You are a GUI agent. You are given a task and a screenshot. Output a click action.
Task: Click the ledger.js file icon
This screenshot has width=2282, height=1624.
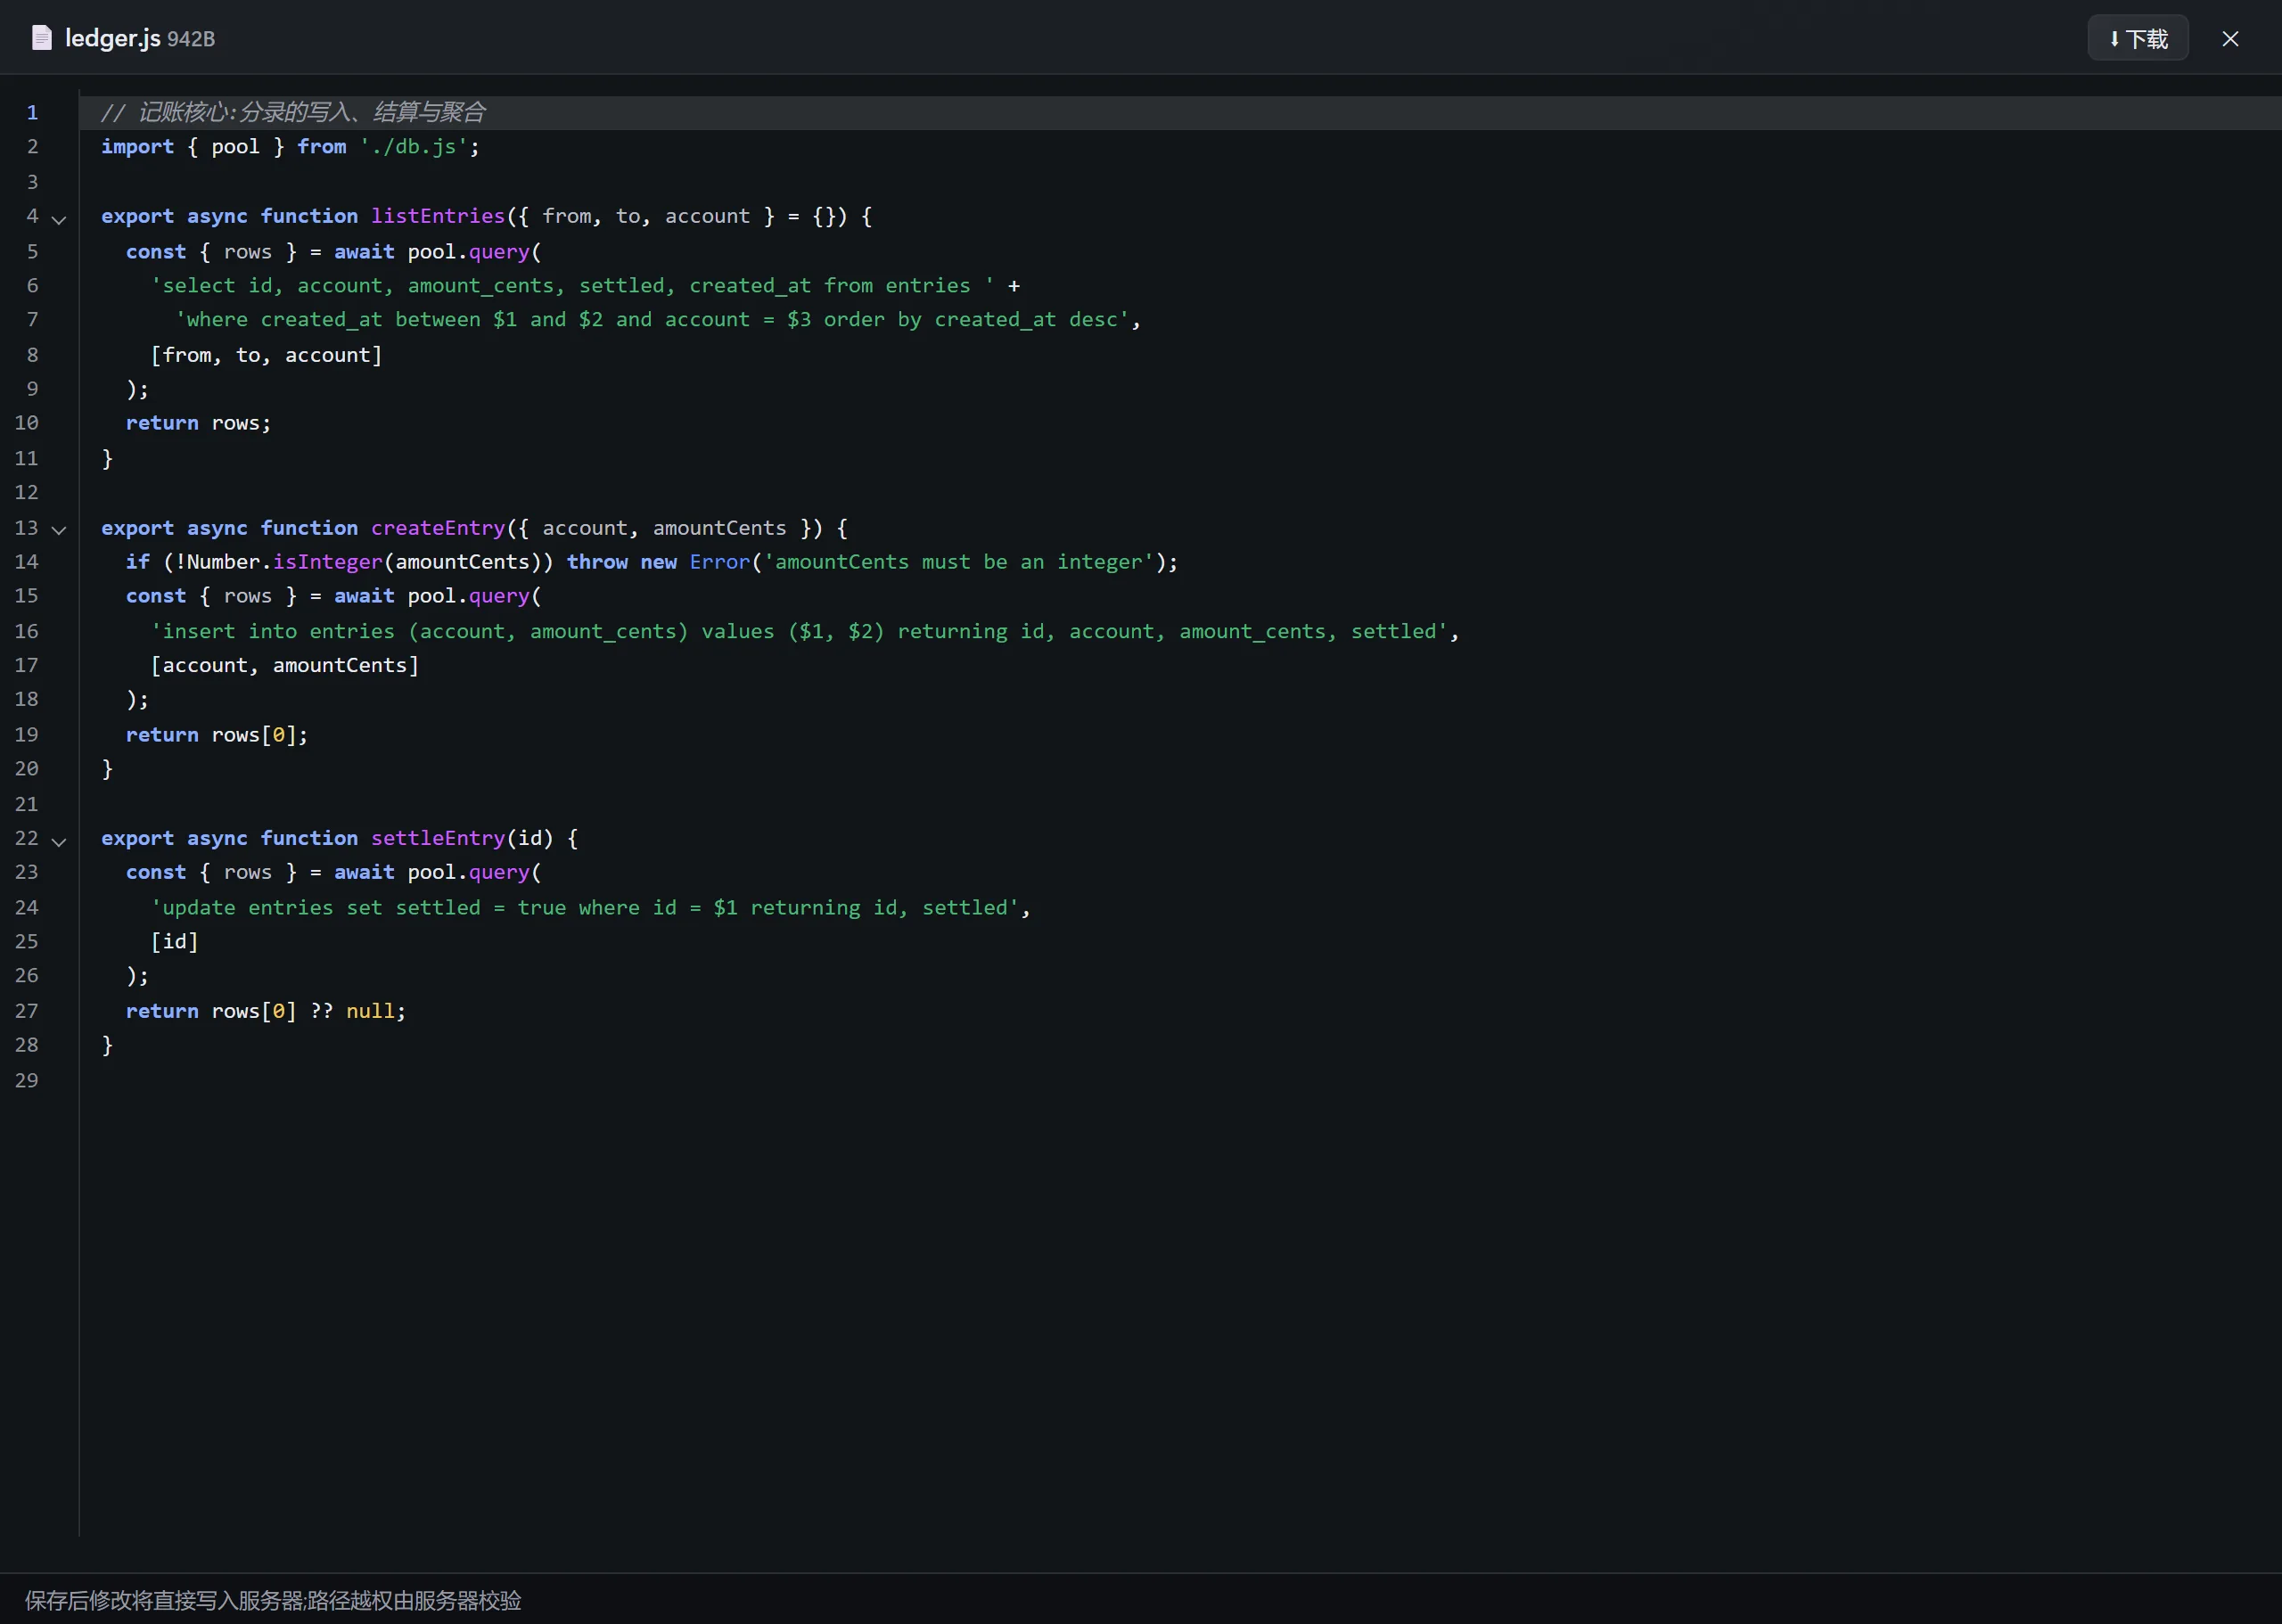click(41, 38)
